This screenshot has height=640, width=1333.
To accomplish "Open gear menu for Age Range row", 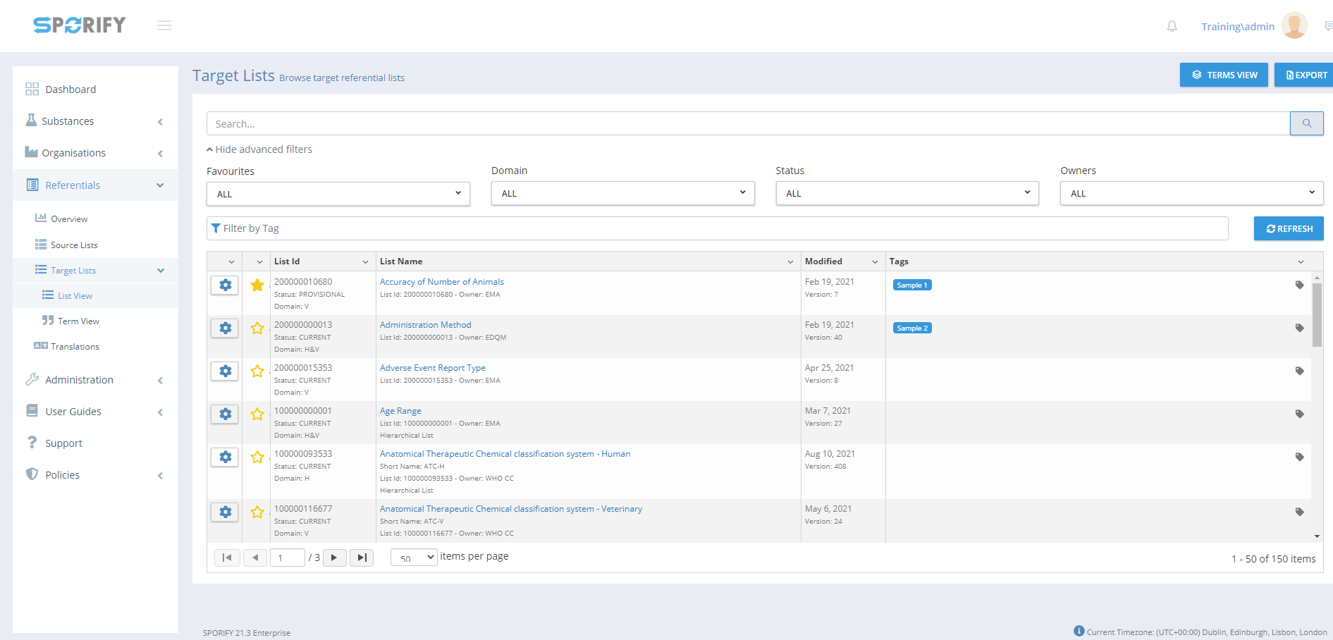I will (x=225, y=414).
